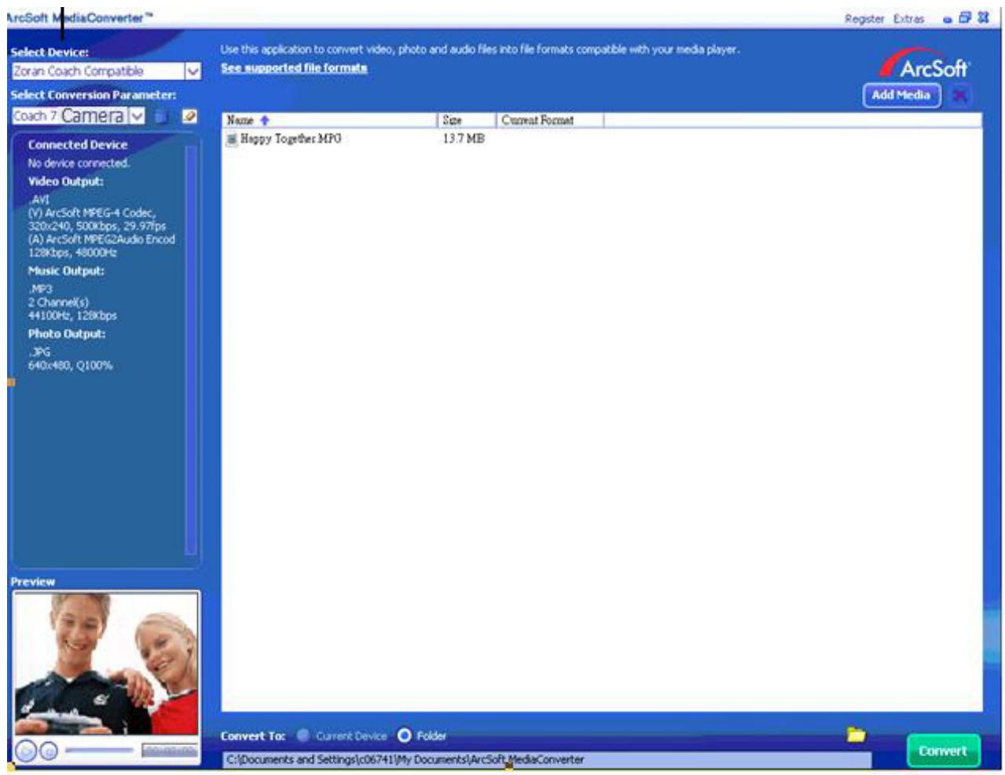
Task: Click the edit parameter pencil icon
Action: (x=189, y=116)
